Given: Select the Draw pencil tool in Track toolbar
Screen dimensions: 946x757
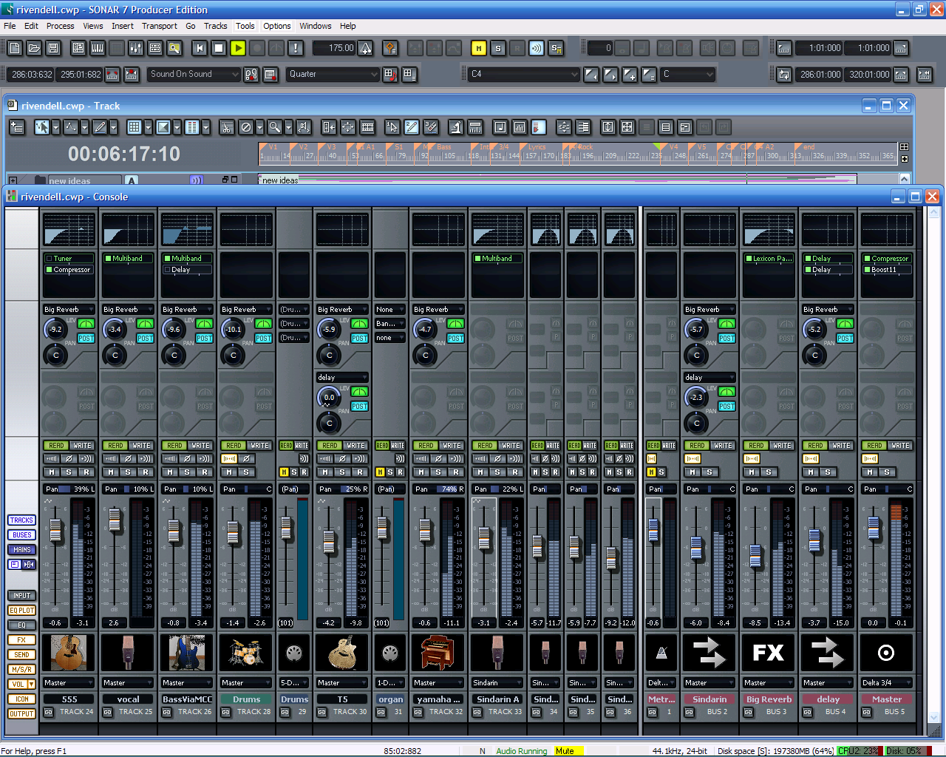Looking at the screenshot, I should tap(100, 127).
